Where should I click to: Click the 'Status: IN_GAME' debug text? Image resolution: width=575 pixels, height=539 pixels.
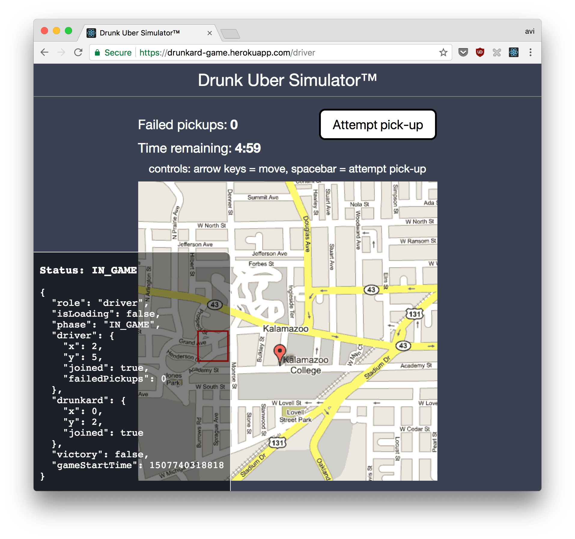[x=88, y=270]
